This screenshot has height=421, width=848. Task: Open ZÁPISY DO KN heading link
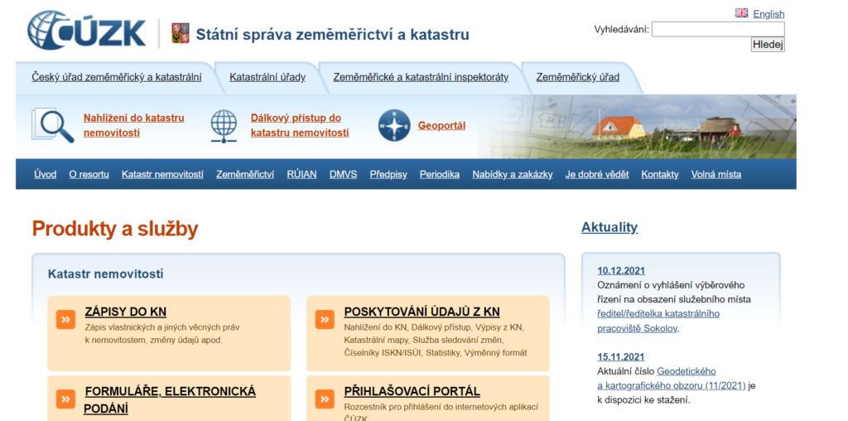click(x=126, y=312)
